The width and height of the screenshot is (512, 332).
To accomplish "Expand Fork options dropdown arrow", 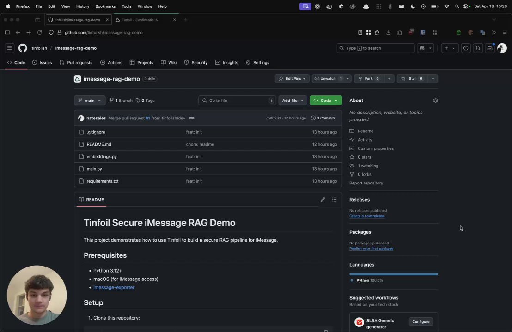I will click(x=389, y=78).
